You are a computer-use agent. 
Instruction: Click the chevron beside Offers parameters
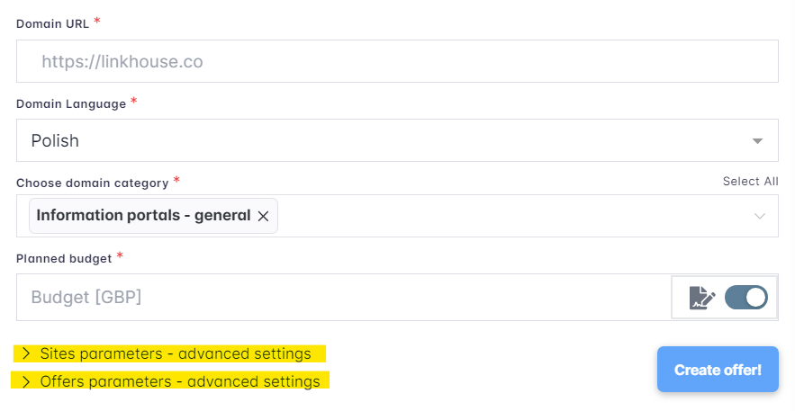click(x=26, y=381)
